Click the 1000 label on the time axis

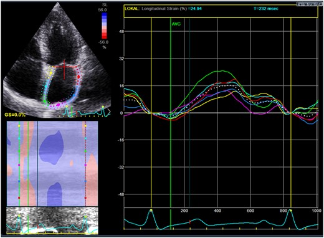pyautogui.click(x=317, y=211)
